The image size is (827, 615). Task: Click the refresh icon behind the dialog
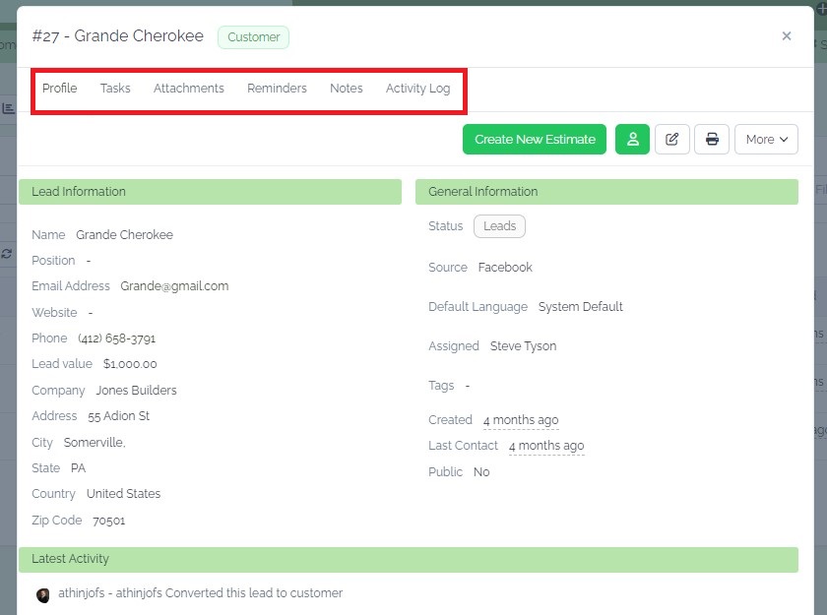point(7,254)
